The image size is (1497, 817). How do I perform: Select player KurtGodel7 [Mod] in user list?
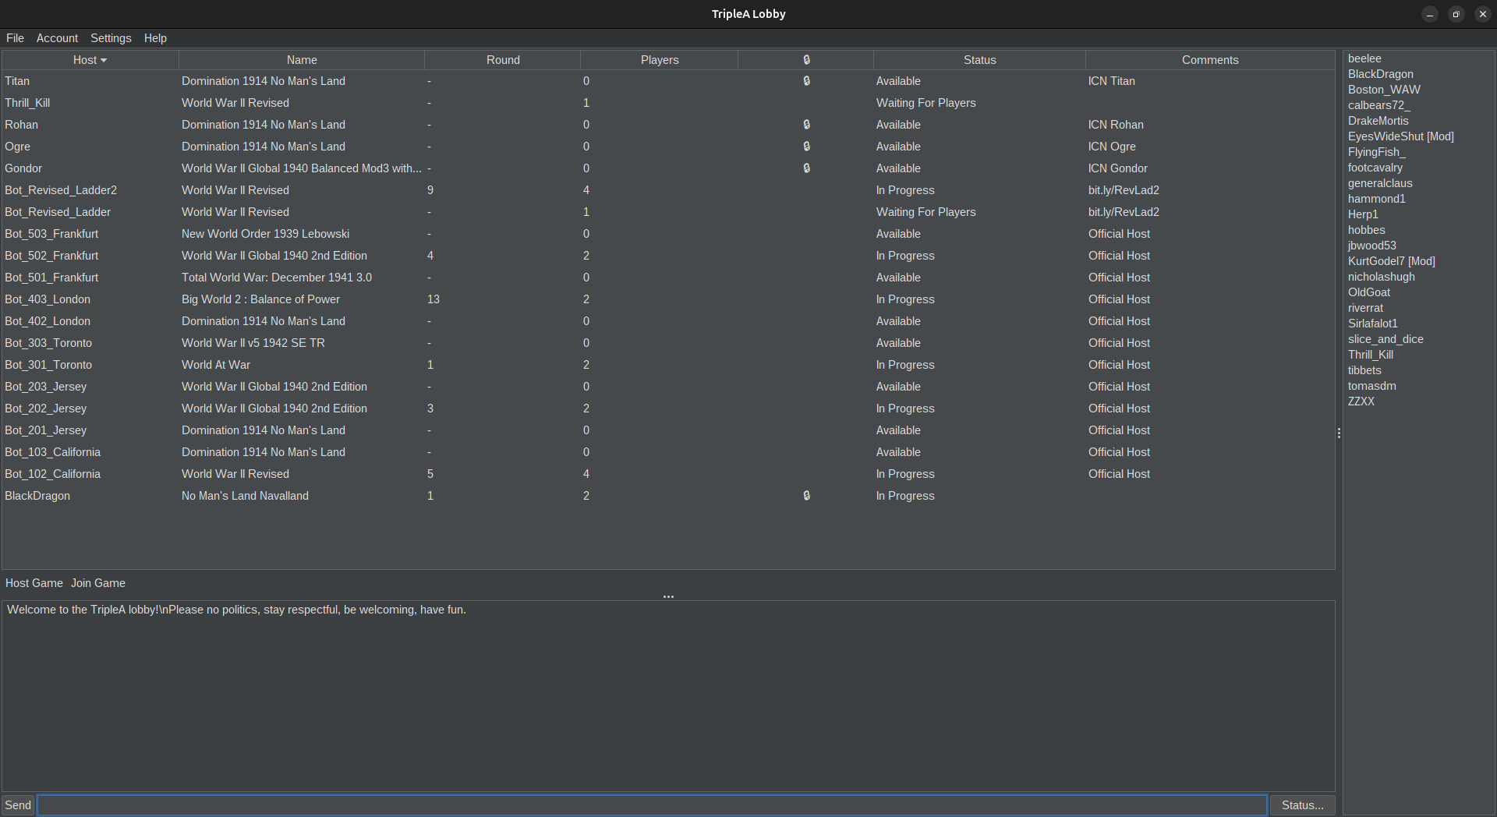pyautogui.click(x=1392, y=261)
